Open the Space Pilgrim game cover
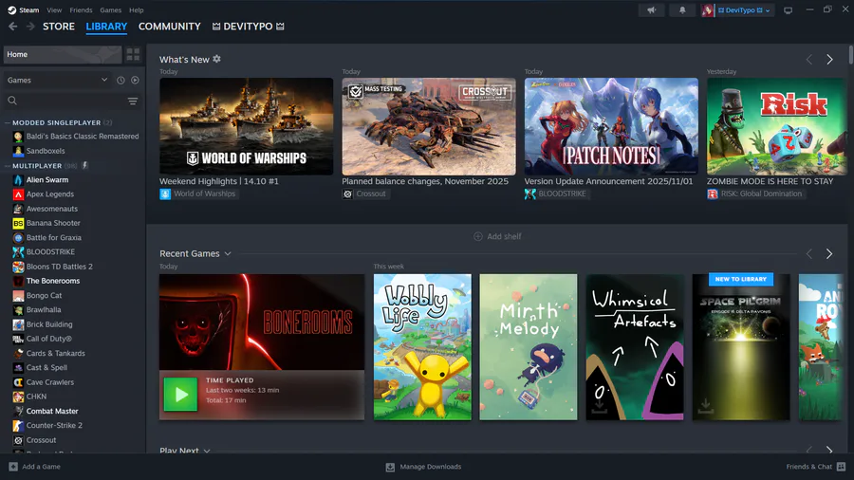Screen dimensions: 854x480 coord(741,347)
